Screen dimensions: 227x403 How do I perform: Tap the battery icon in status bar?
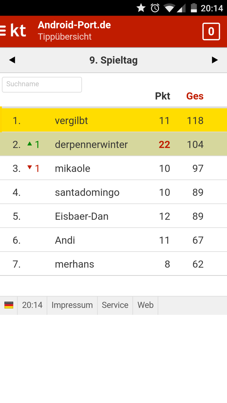point(194,8)
